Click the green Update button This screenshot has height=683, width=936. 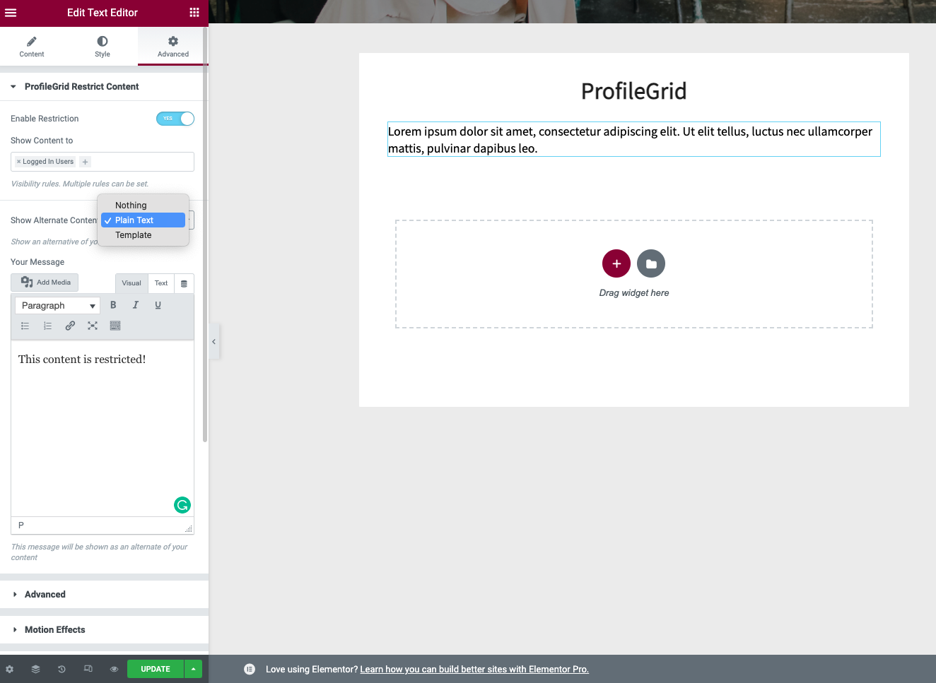156,669
